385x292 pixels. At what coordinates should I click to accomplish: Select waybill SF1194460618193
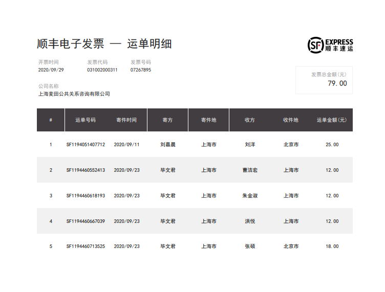(x=85, y=196)
